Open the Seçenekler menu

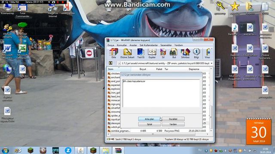point(166,45)
